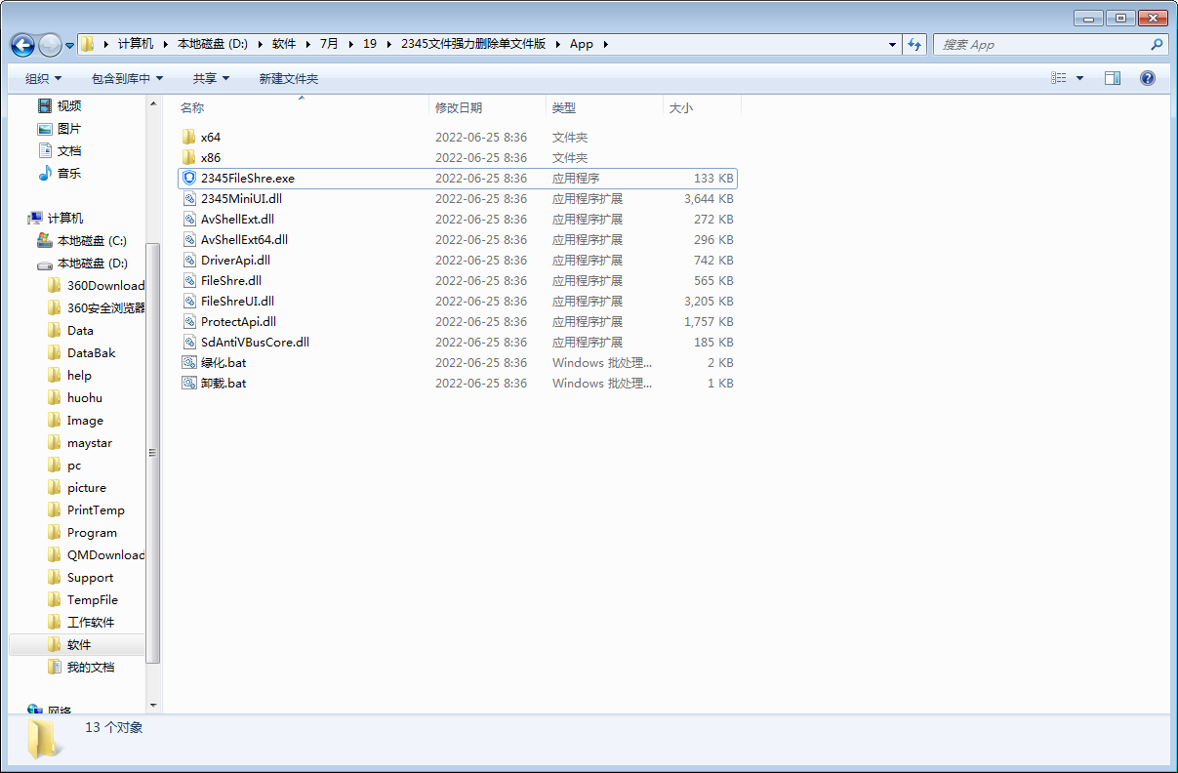The height and width of the screenshot is (773, 1178).
Task: Open 文档 library in navigation pane
Action: pos(69,150)
